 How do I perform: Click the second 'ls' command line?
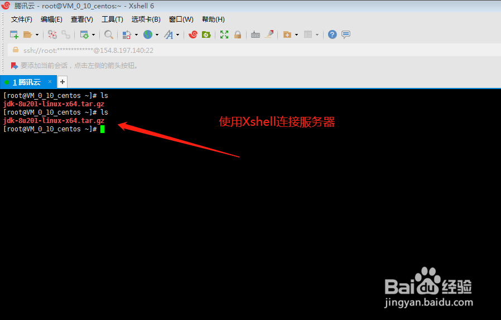pos(56,112)
